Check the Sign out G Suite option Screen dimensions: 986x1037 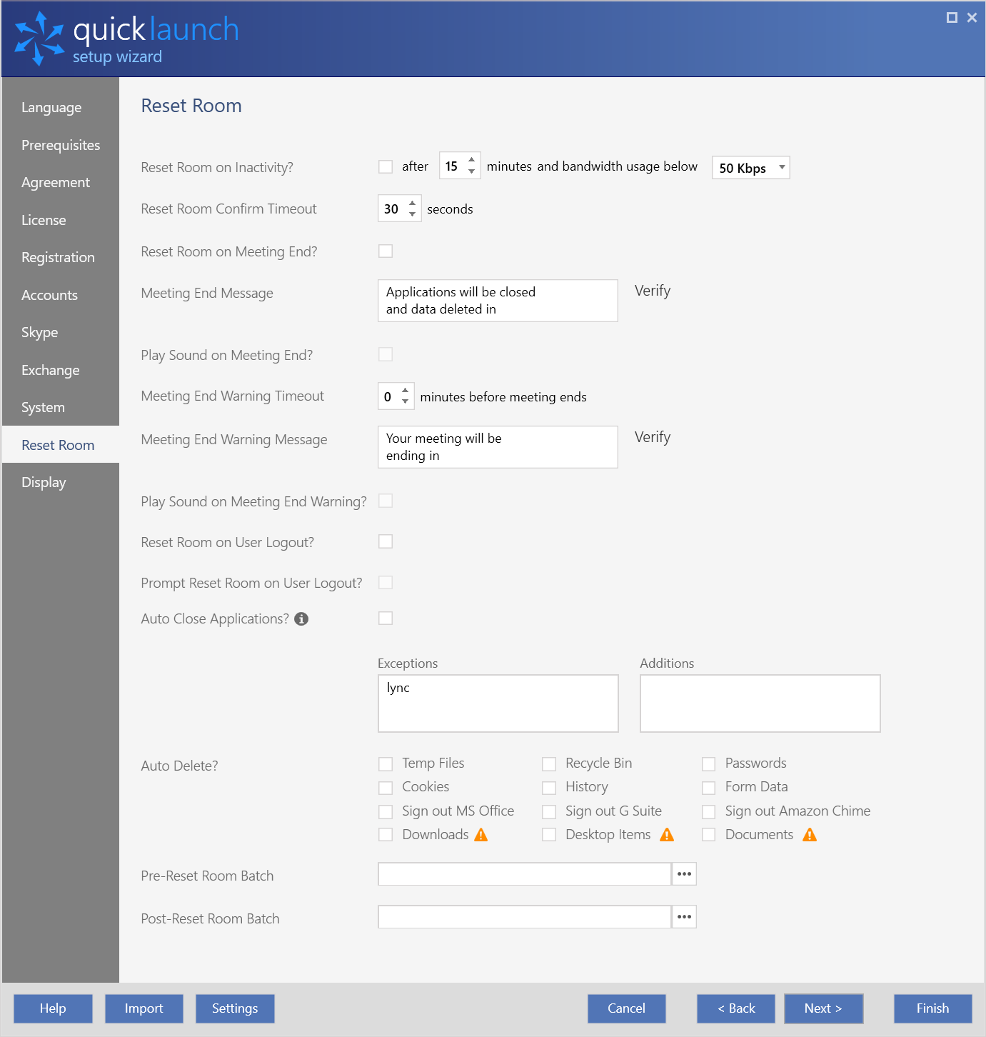(x=549, y=812)
